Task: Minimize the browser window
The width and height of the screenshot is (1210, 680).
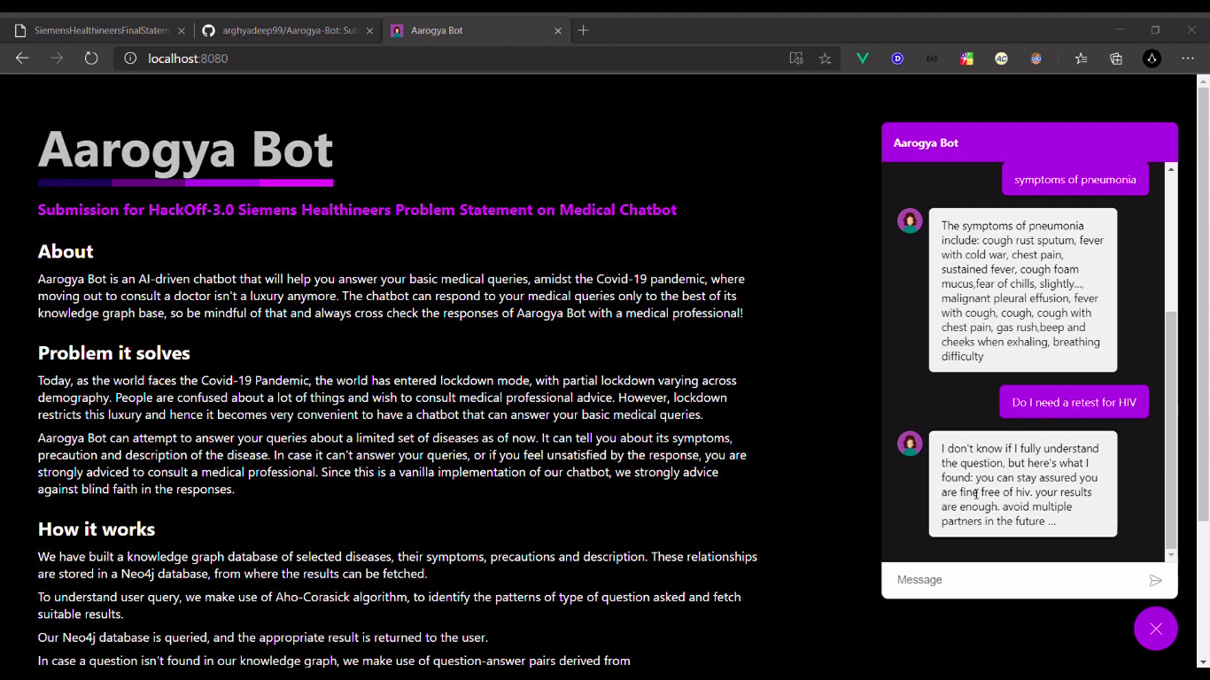Action: 1120,30
